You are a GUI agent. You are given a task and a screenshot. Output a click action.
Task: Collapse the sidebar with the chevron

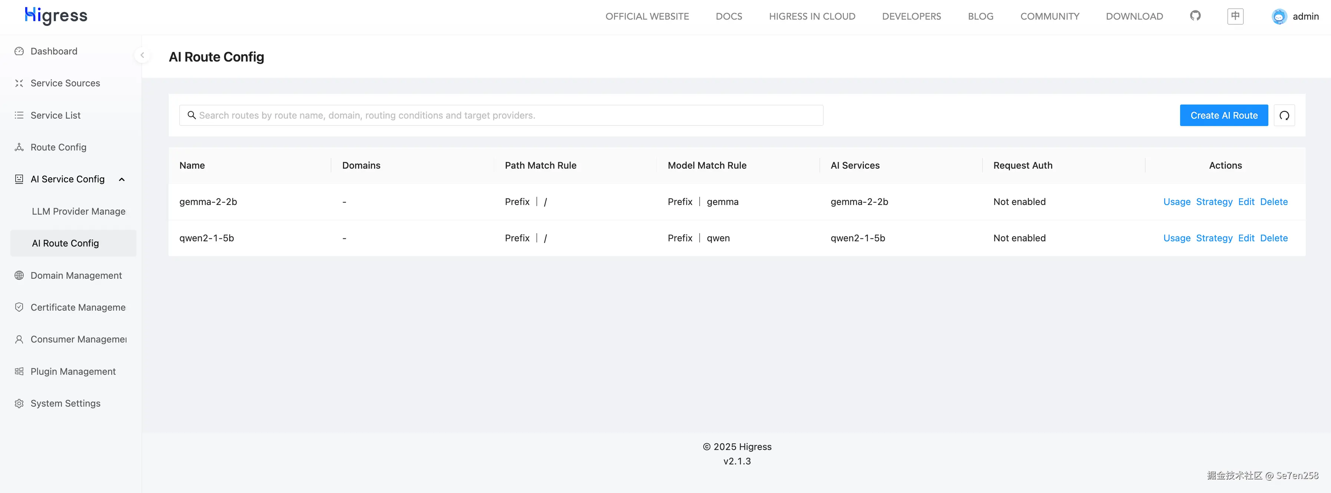[x=142, y=55]
